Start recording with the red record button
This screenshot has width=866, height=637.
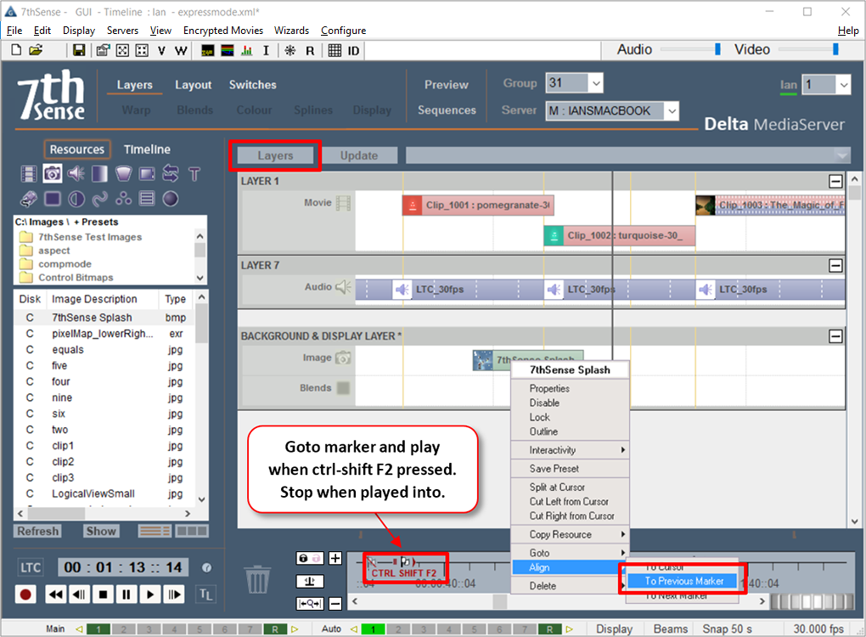point(25,595)
